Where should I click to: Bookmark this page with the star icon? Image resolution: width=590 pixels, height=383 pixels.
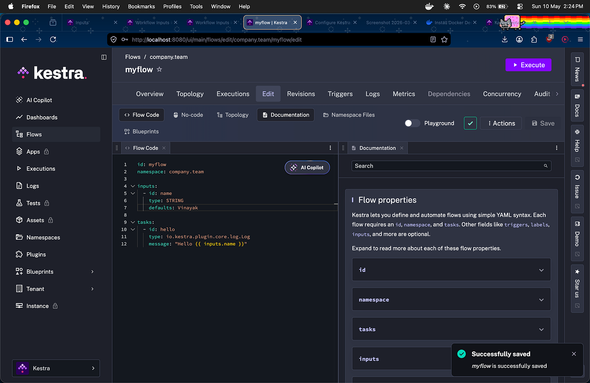pos(444,40)
